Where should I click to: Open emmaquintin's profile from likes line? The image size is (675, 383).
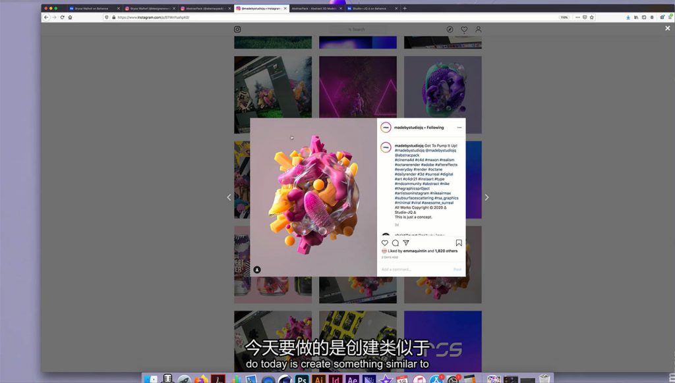tap(415, 251)
